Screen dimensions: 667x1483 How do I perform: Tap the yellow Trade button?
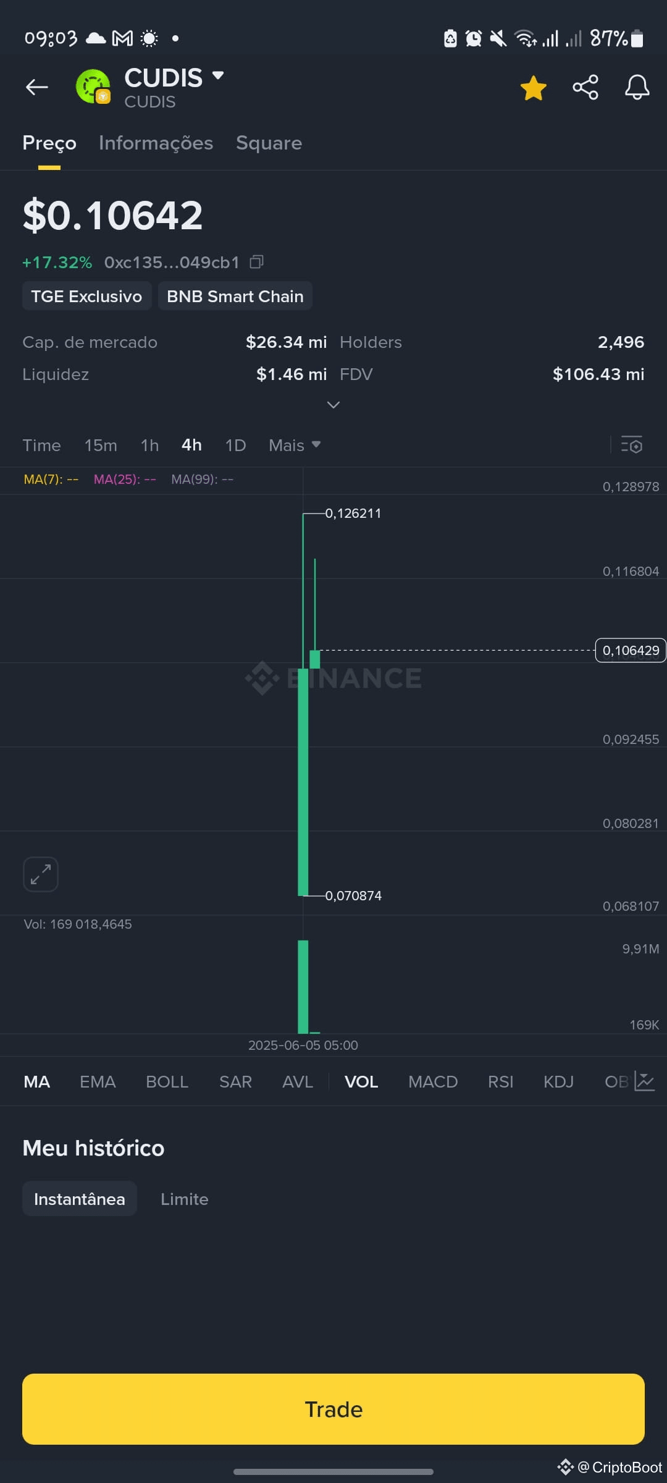pos(333,1409)
